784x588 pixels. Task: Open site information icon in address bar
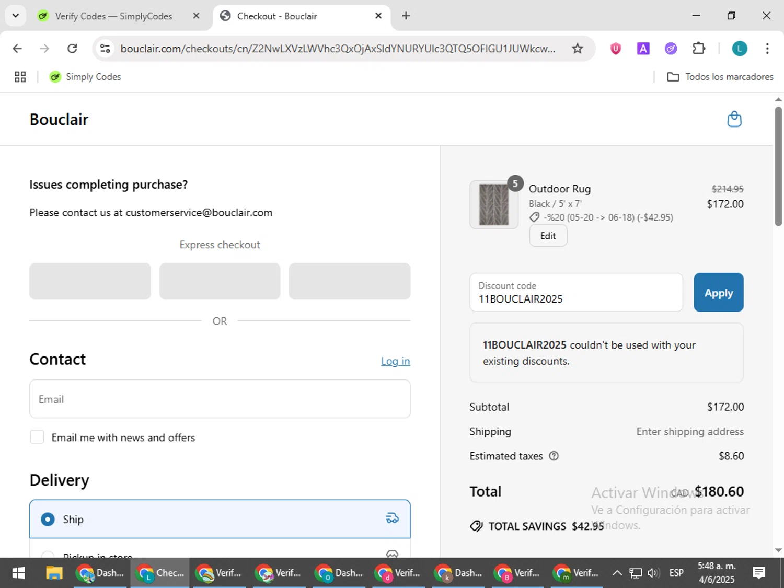tap(105, 49)
